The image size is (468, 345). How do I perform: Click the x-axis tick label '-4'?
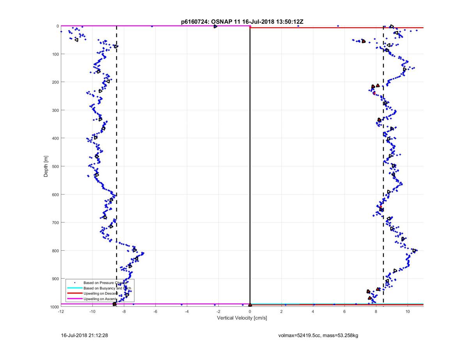click(187, 311)
